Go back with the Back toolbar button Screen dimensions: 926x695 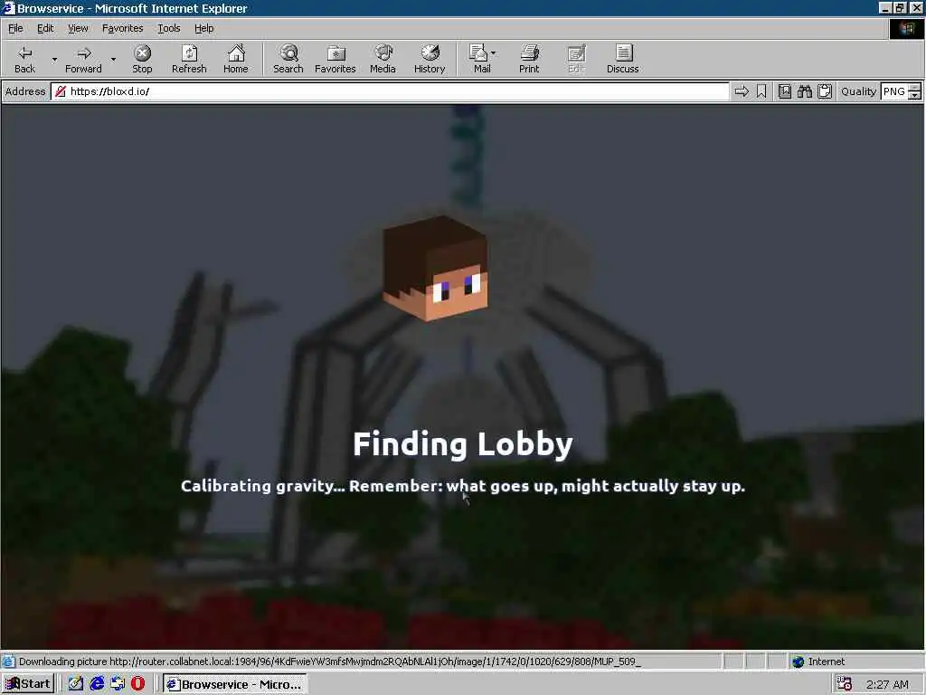tap(24, 59)
